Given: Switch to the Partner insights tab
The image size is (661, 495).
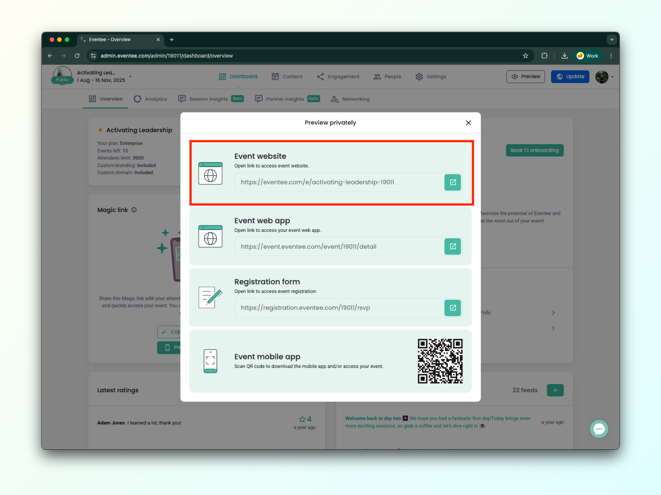Looking at the screenshot, I should click(x=288, y=99).
